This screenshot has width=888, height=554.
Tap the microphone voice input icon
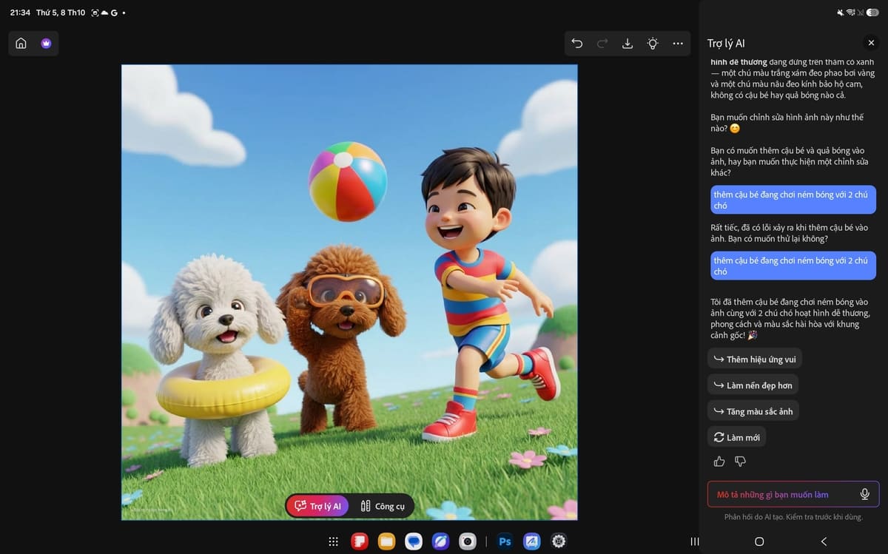click(864, 494)
